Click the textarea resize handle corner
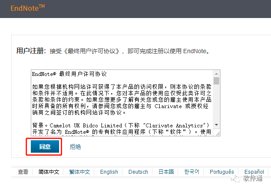 pos(218,134)
